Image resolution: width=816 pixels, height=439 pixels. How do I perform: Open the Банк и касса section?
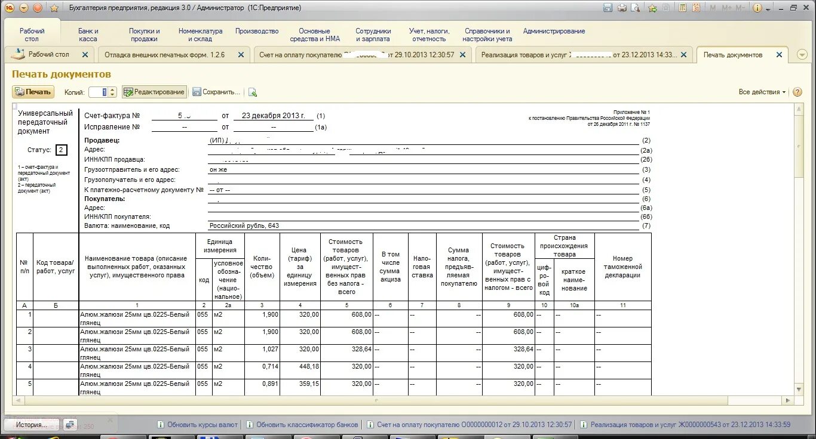click(x=88, y=35)
